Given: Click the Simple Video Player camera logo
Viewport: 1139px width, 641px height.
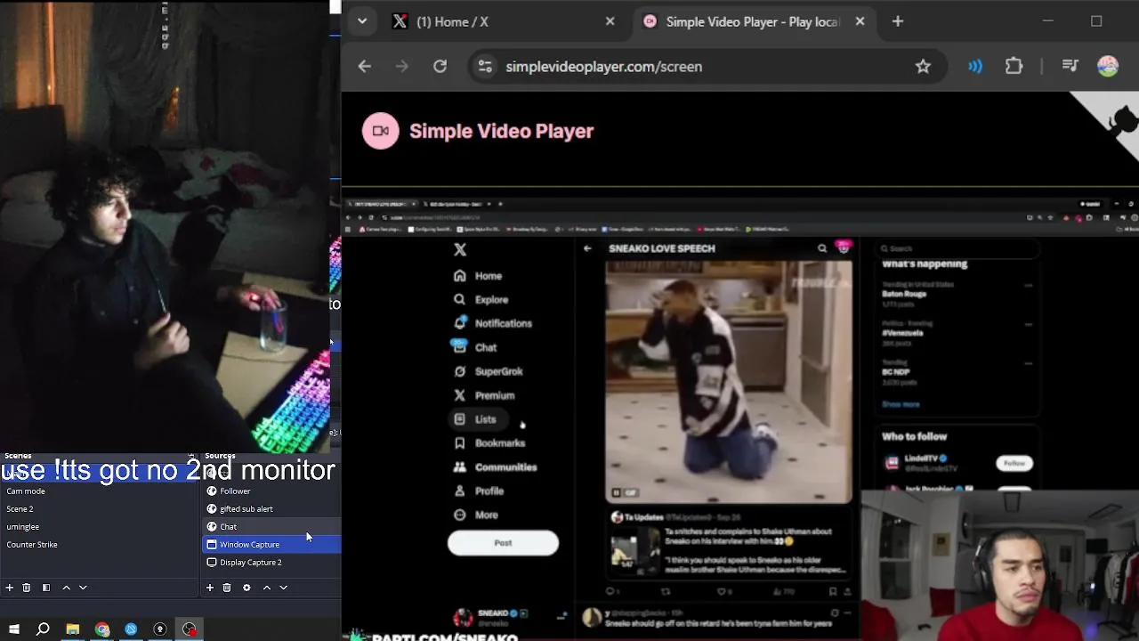Looking at the screenshot, I should tap(381, 131).
